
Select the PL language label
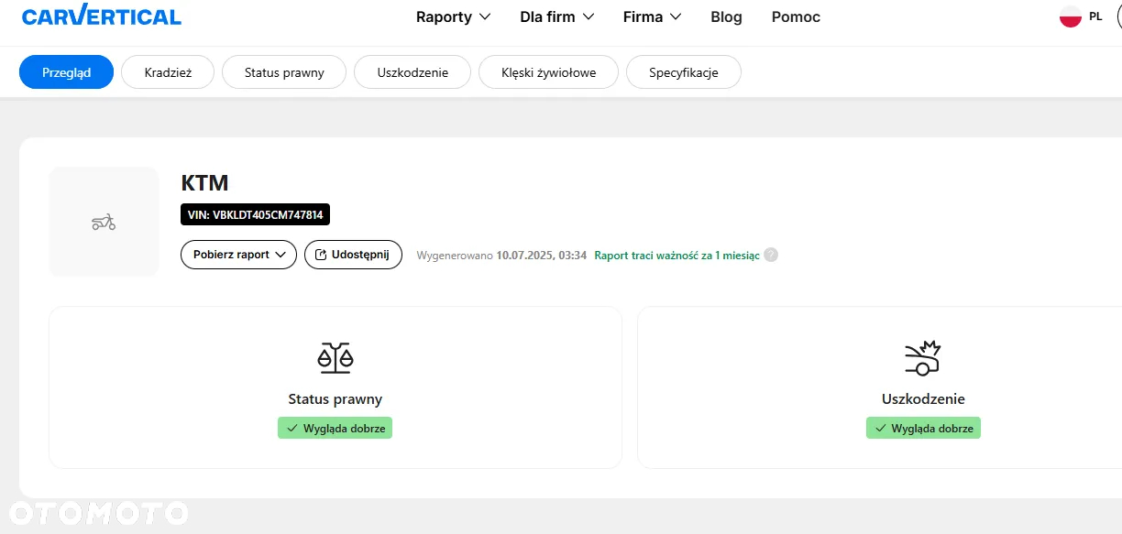point(1095,16)
